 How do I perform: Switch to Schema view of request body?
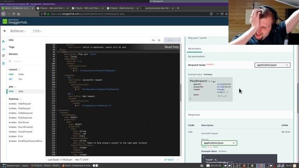[208, 75]
